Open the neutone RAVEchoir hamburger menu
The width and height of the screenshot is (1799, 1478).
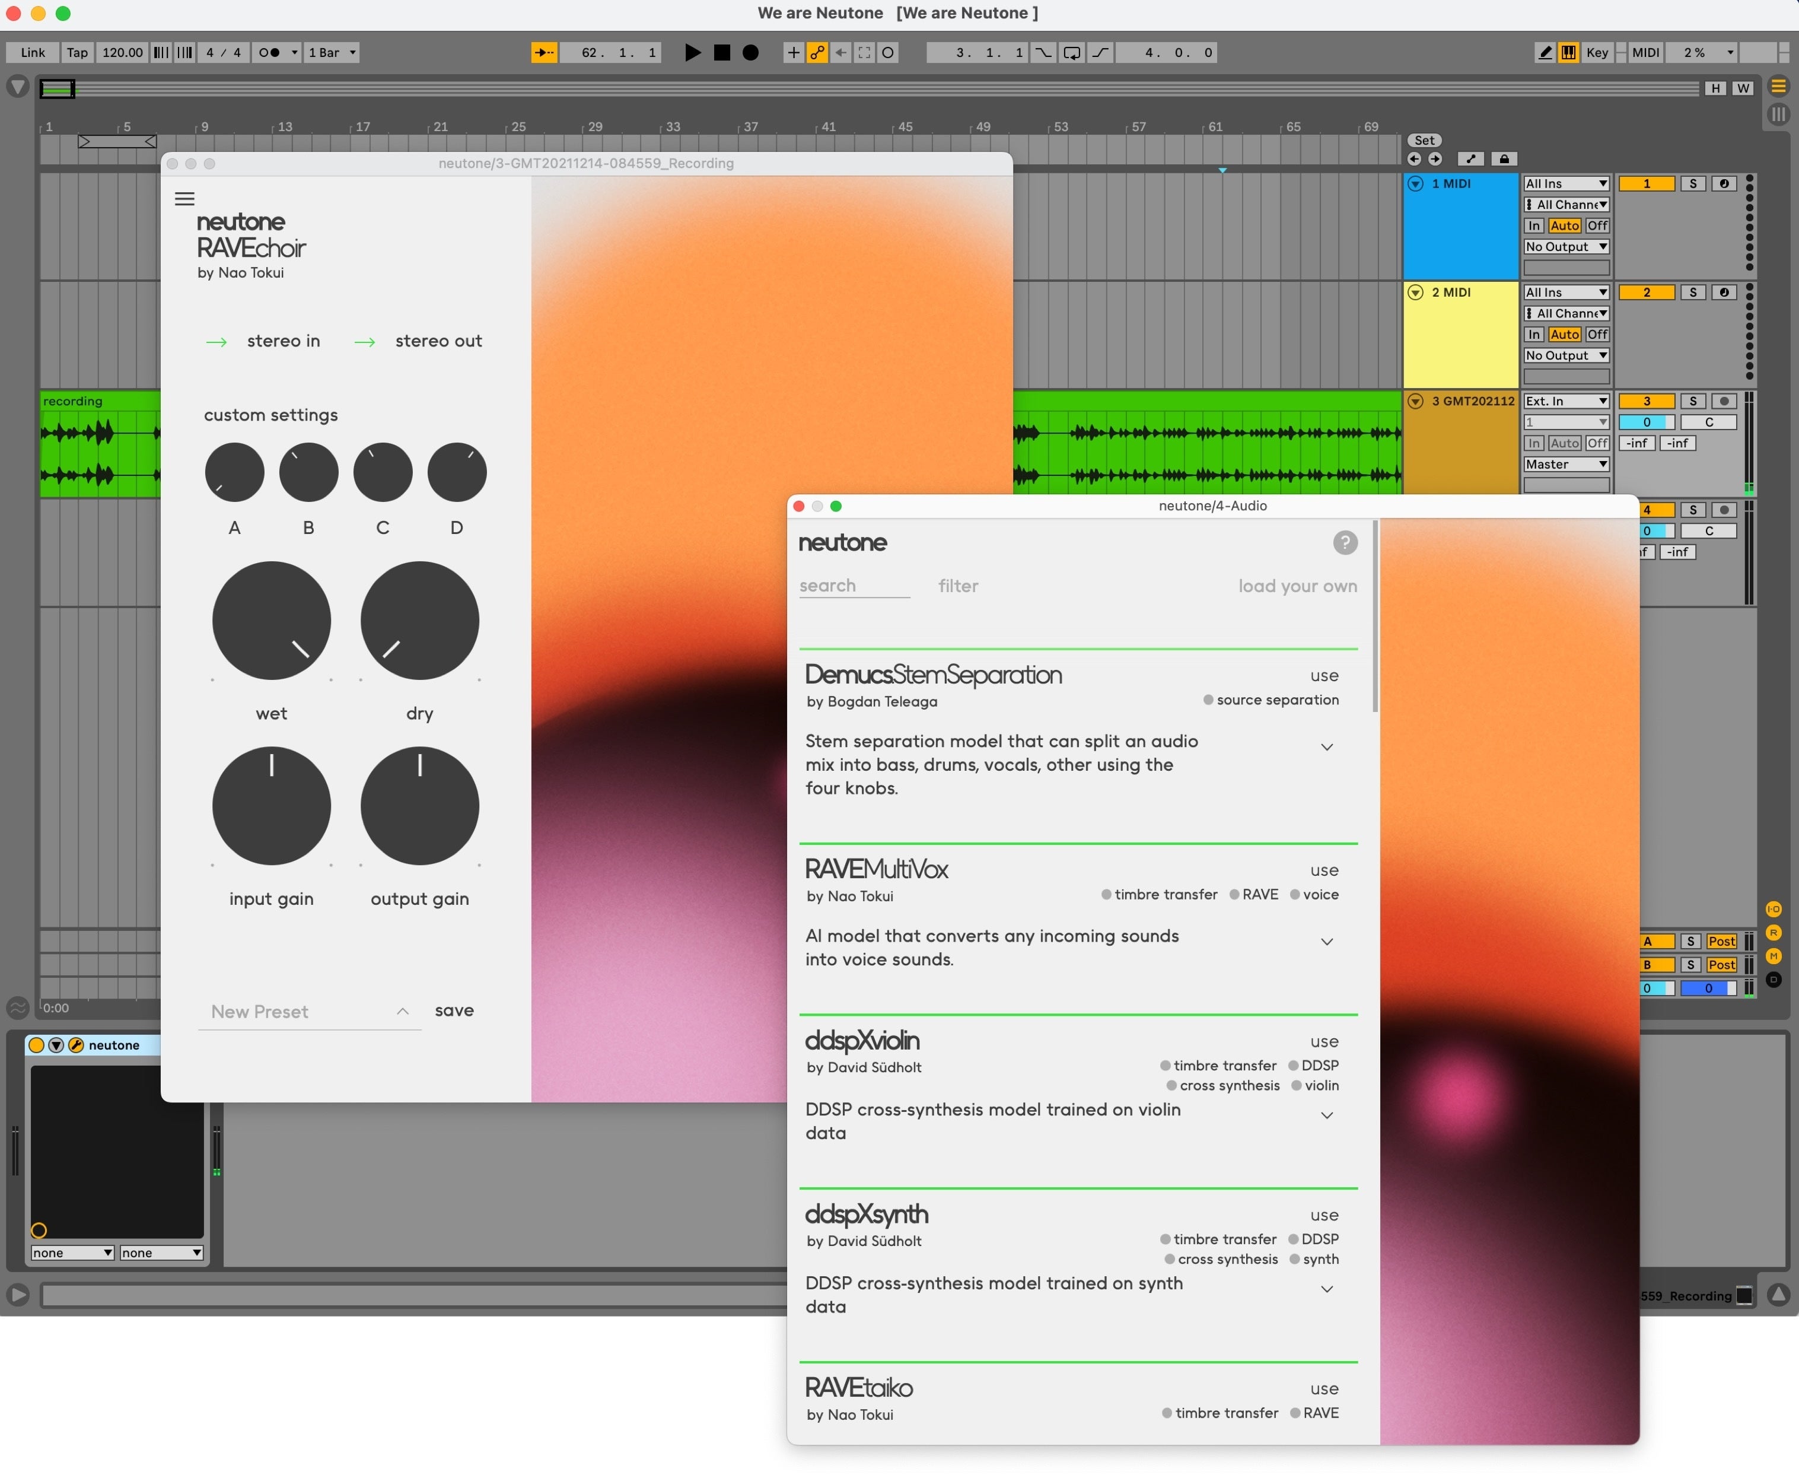coord(184,198)
